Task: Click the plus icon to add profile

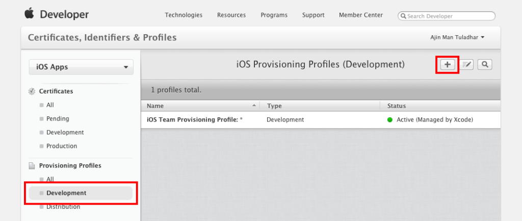Action: click(x=448, y=65)
